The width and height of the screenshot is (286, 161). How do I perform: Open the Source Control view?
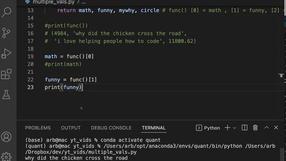tap(6, 33)
